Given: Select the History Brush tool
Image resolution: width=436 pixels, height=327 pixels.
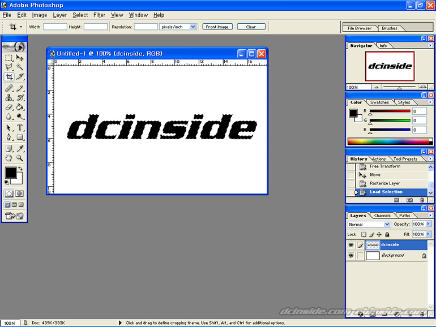Looking at the screenshot, I should point(19,97).
